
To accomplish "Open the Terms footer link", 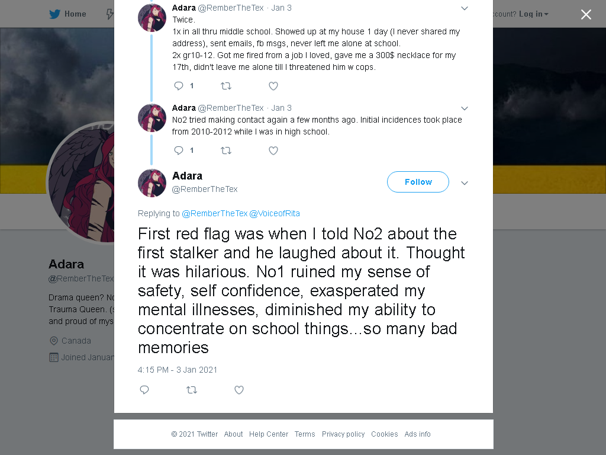I will 305,434.
